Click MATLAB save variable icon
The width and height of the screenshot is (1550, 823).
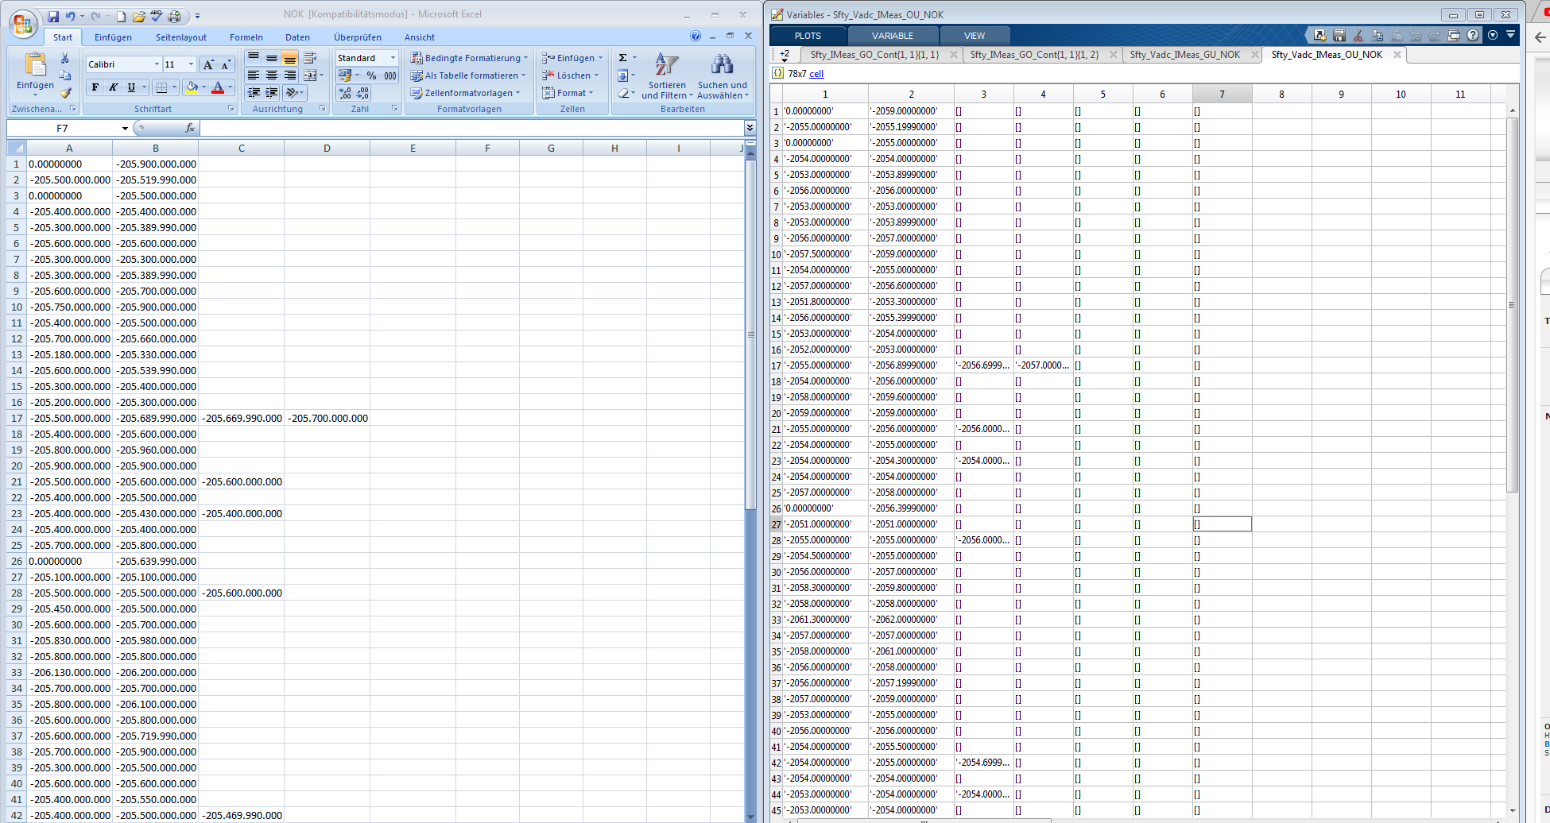pos(1339,36)
